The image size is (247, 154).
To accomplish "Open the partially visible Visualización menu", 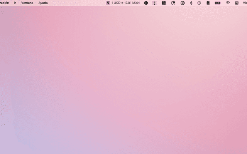I will point(4,3).
